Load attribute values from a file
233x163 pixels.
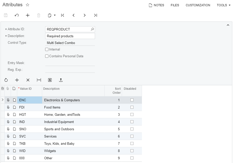tap(61, 80)
